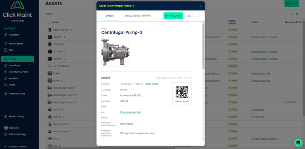The image size is (305, 149).
Task: Close the Centrifugal Pump-3 dialog
Action: [x=200, y=6]
